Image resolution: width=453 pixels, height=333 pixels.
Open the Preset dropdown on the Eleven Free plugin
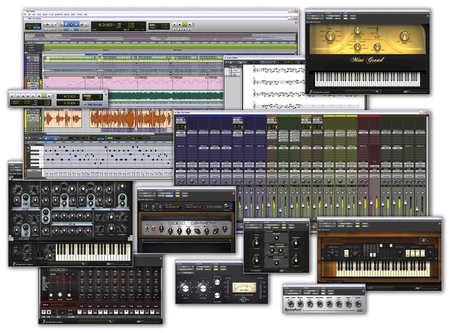coord(166,193)
